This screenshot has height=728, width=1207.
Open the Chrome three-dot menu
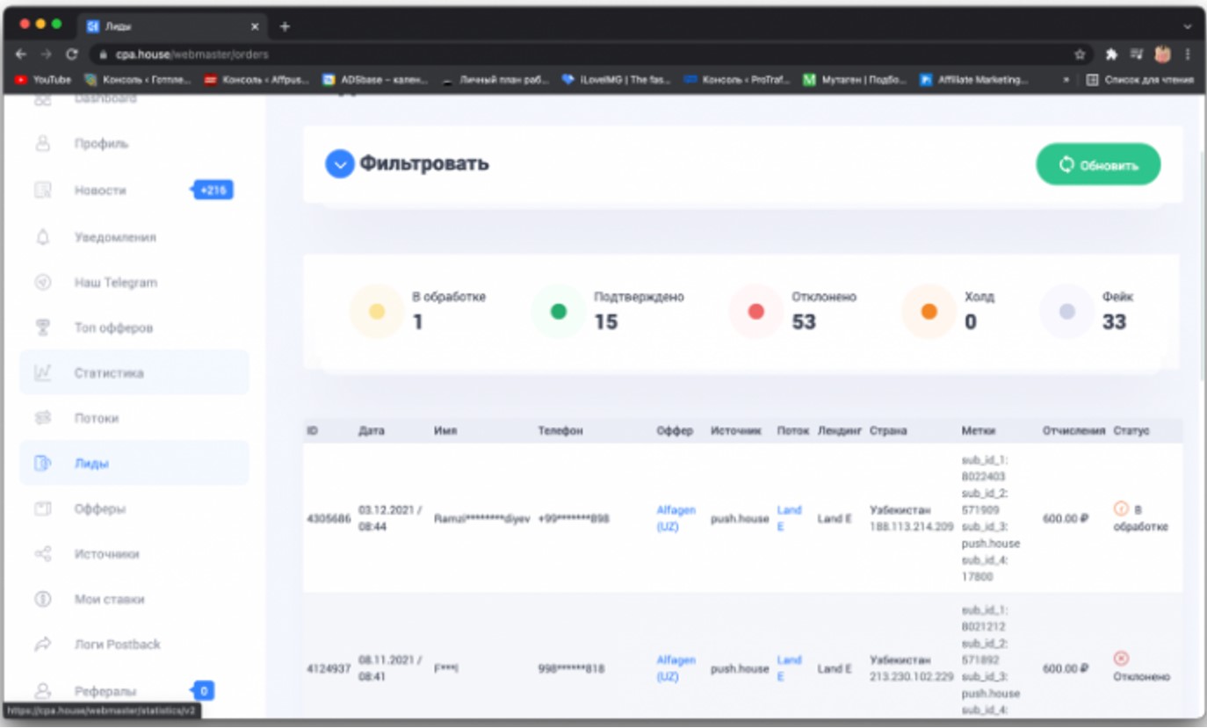tap(1189, 54)
